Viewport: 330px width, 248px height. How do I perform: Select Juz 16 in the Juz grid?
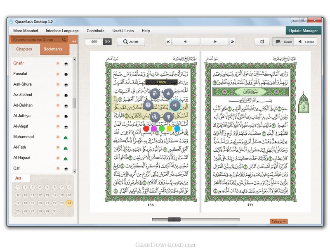(x=69, y=195)
